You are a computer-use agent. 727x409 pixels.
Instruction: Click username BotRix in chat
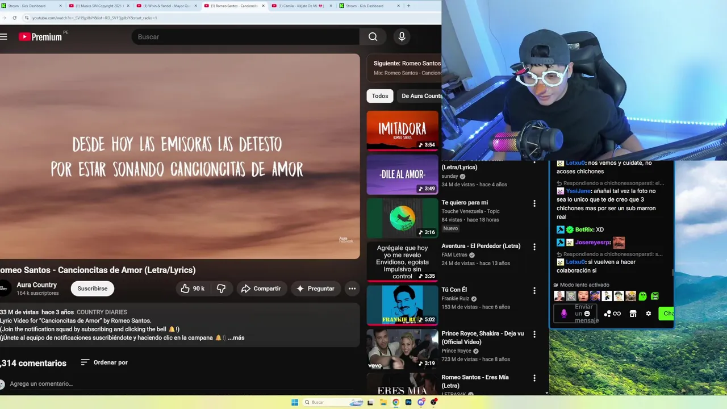tap(584, 229)
